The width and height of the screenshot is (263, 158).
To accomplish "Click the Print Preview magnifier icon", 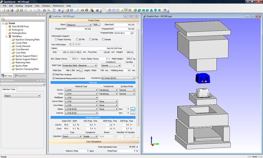I will coord(49,10).
